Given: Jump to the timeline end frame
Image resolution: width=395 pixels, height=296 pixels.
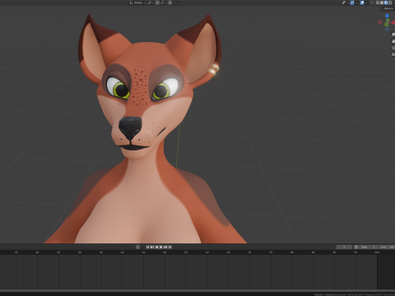Looking at the screenshot, I should tap(170, 247).
